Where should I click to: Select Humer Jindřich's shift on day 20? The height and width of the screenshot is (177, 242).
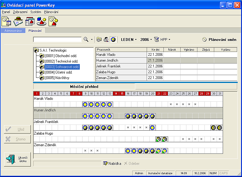coord(152,116)
